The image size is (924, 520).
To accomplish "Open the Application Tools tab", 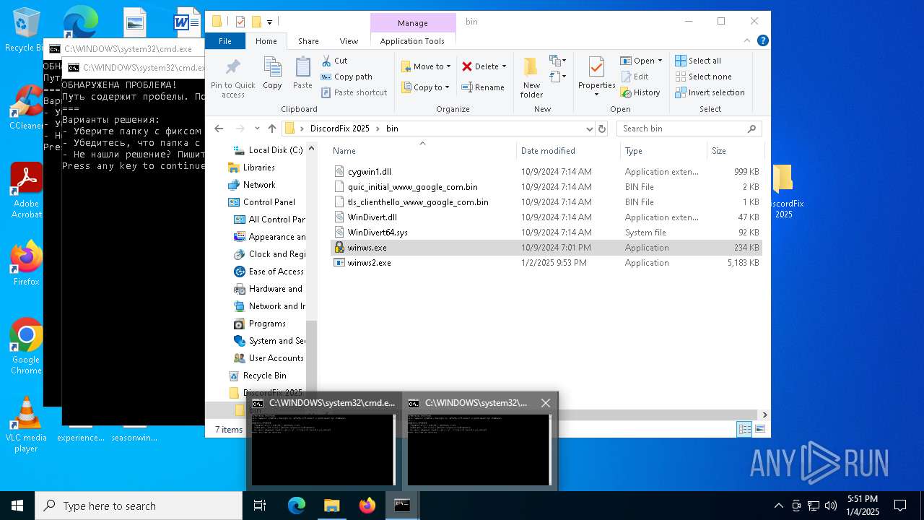I will click(412, 41).
